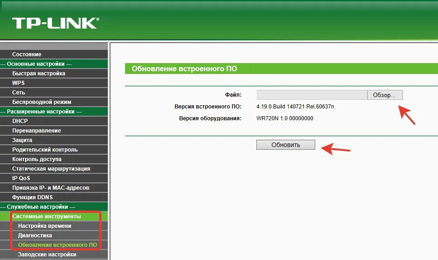Click the Служебные настройки section header
The height and width of the screenshot is (260, 438).
[54, 206]
